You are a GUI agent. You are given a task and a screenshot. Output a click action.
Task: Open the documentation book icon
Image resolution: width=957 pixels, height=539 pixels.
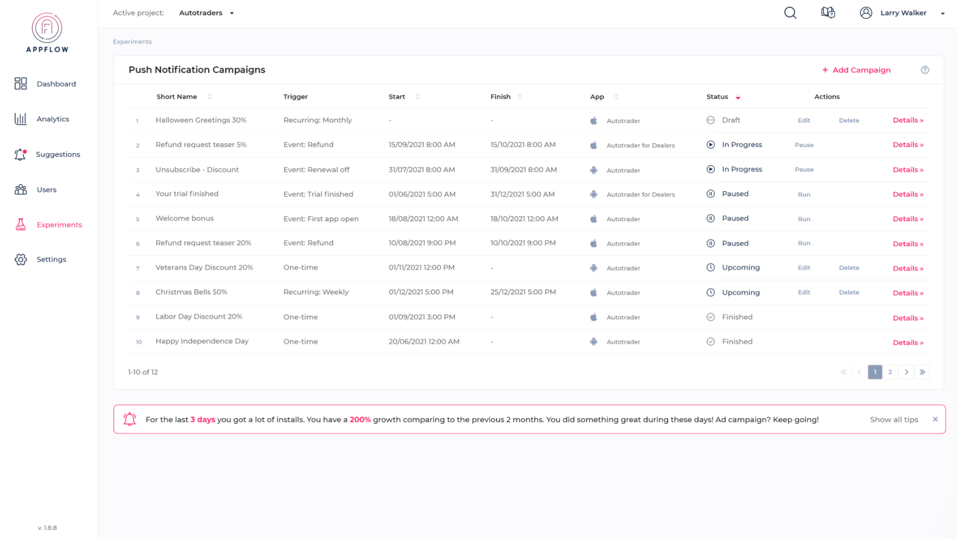828,12
